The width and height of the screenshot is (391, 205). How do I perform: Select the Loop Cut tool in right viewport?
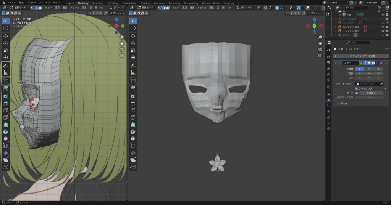(x=133, y=110)
